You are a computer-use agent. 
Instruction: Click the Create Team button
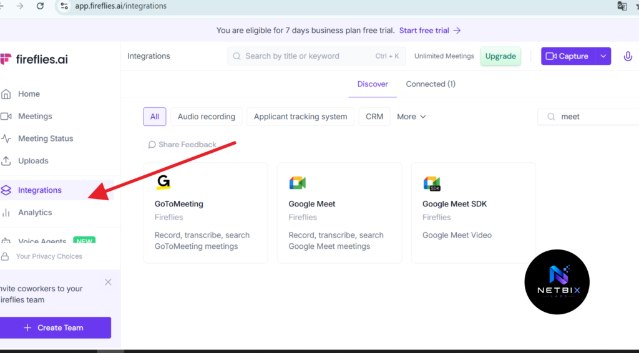56,328
